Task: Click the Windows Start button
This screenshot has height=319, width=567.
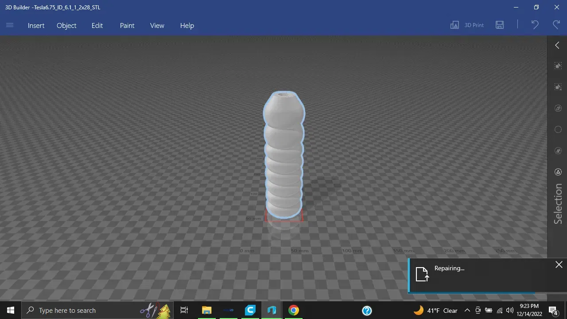Action: 11,310
